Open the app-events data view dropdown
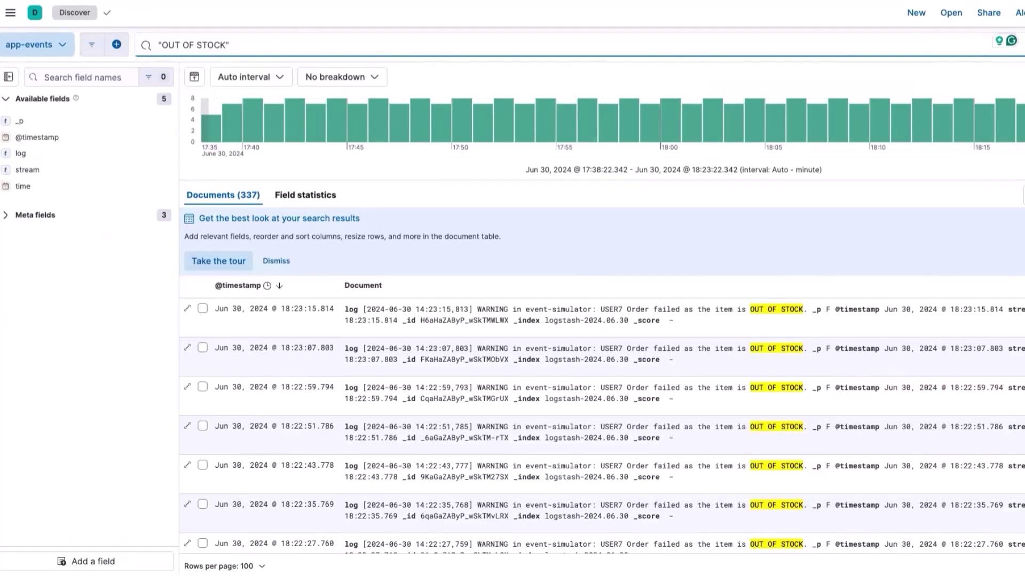 coord(36,45)
